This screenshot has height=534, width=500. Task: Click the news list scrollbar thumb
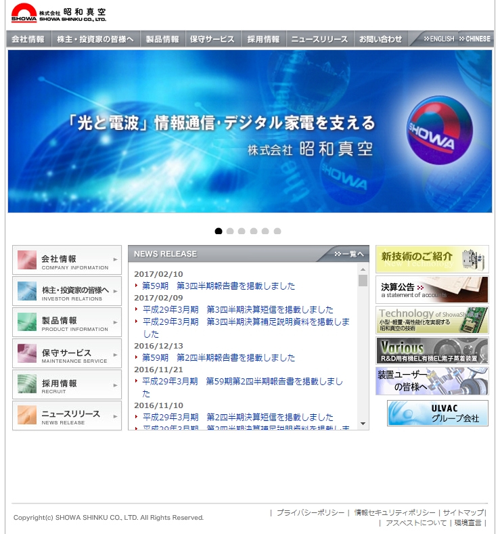pyautogui.click(x=363, y=281)
